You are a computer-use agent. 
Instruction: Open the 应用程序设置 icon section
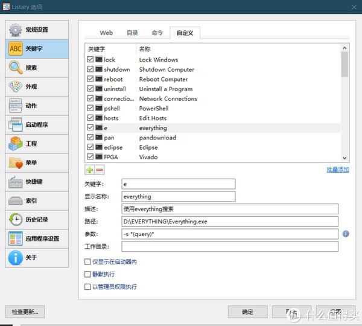pos(16,238)
